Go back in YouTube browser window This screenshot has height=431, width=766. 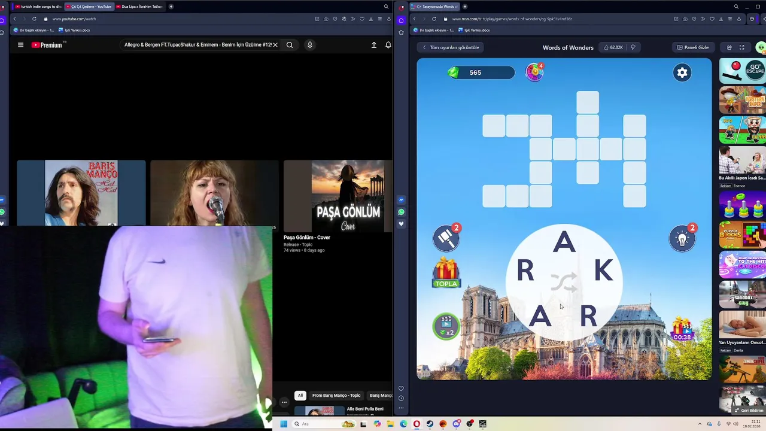pos(14,19)
